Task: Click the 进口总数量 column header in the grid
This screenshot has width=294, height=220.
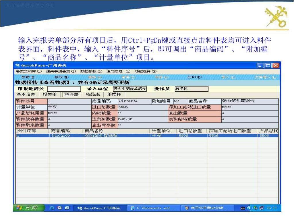Action: click(x=192, y=131)
